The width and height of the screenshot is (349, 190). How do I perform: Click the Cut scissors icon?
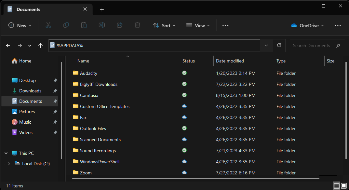click(x=48, y=25)
